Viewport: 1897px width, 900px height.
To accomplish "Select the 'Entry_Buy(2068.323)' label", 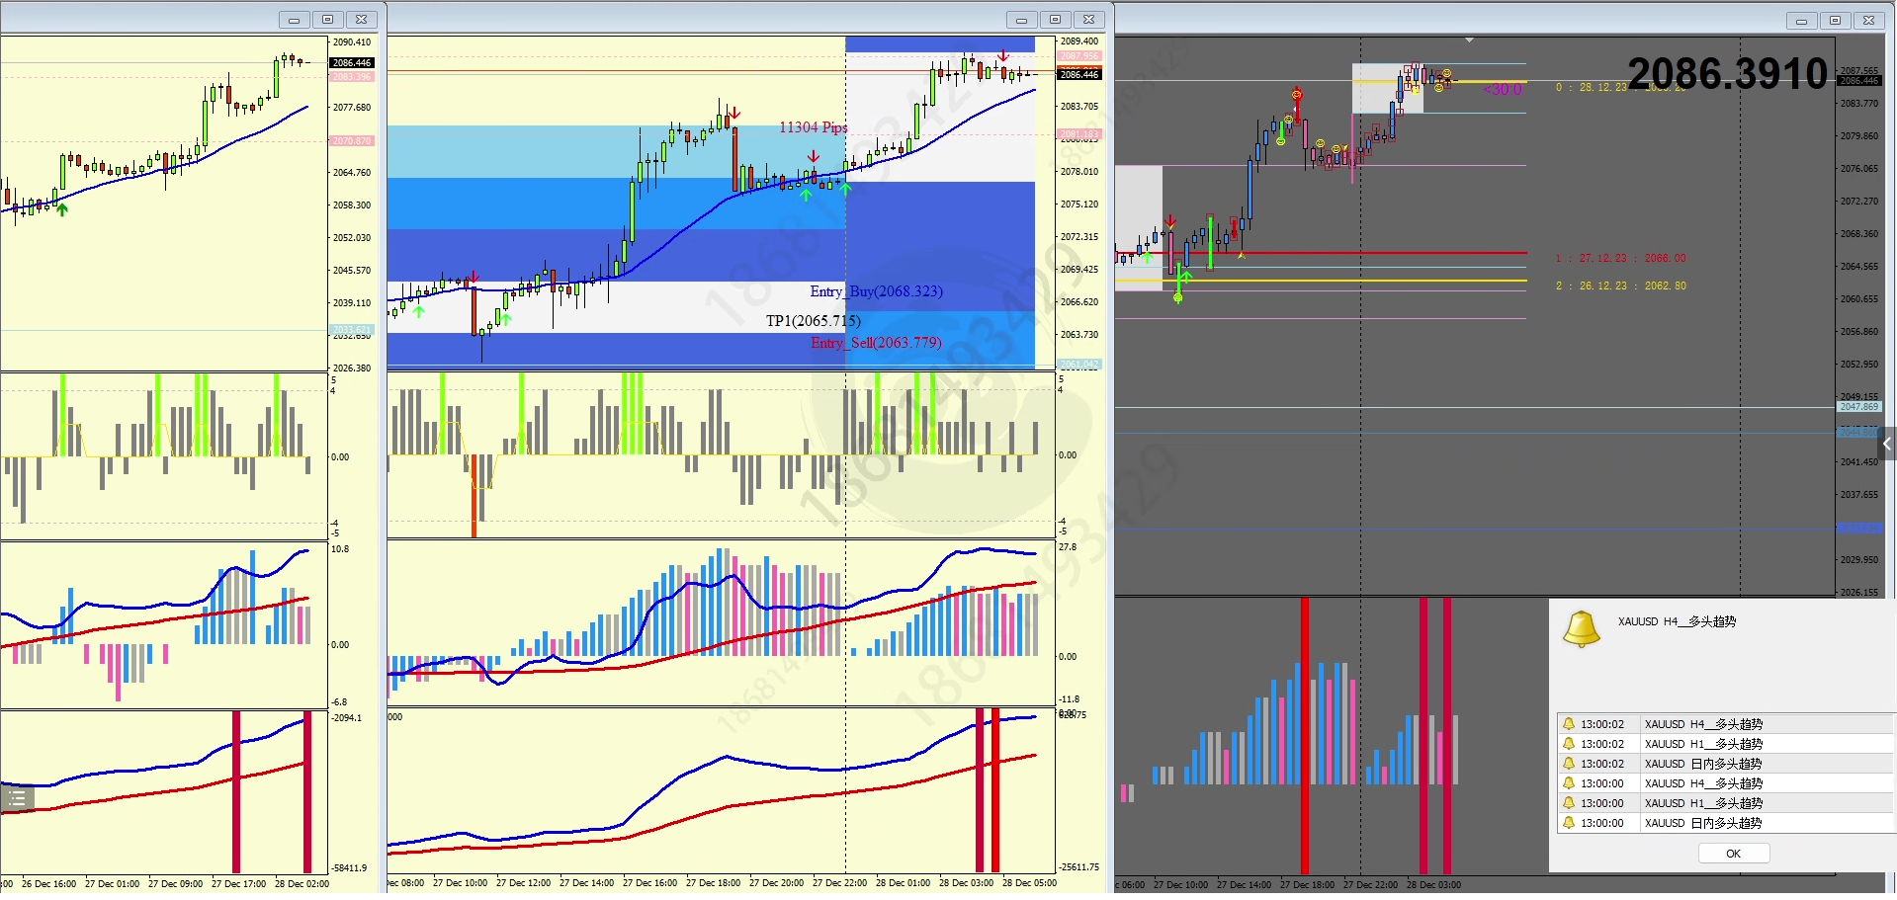I will (876, 291).
